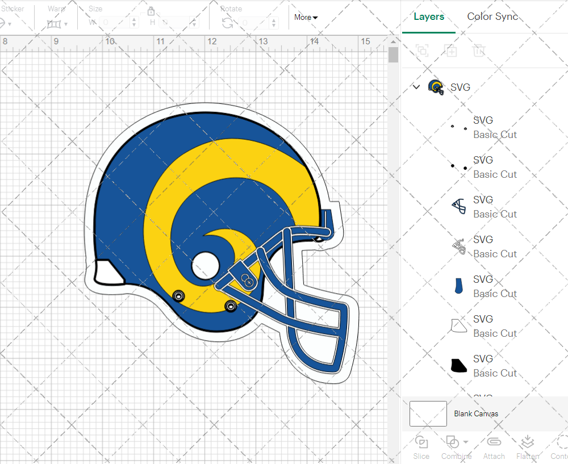
Task: Click the right helmet screw bolt
Action: click(x=231, y=306)
